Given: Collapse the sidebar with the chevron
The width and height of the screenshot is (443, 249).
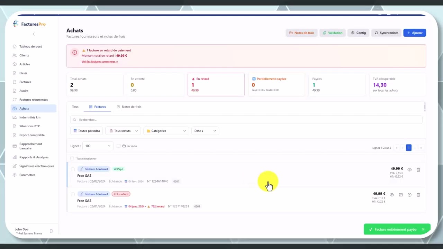Looking at the screenshot, I should point(34,34).
